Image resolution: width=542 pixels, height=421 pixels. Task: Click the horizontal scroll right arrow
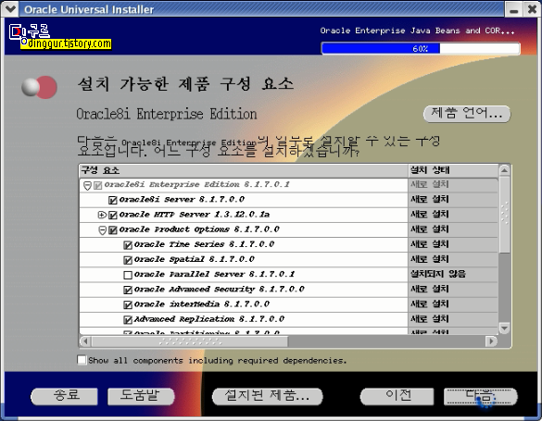coord(491,341)
